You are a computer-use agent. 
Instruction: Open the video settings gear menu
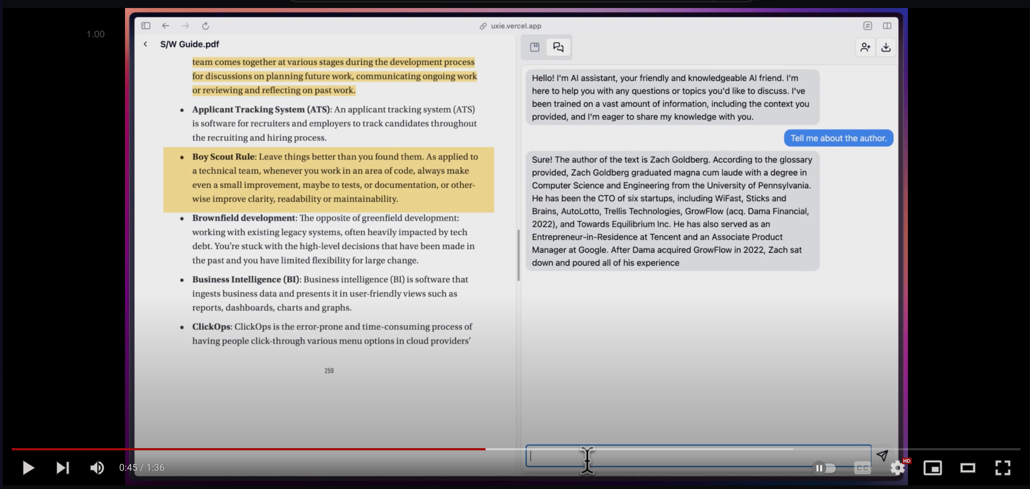[897, 468]
